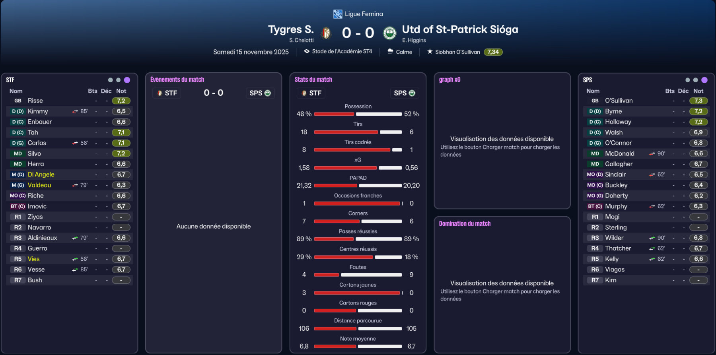The image size is (716, 355).
Task: Click the Tygres S. club crest in header
Action: click(x=326, y=33)
